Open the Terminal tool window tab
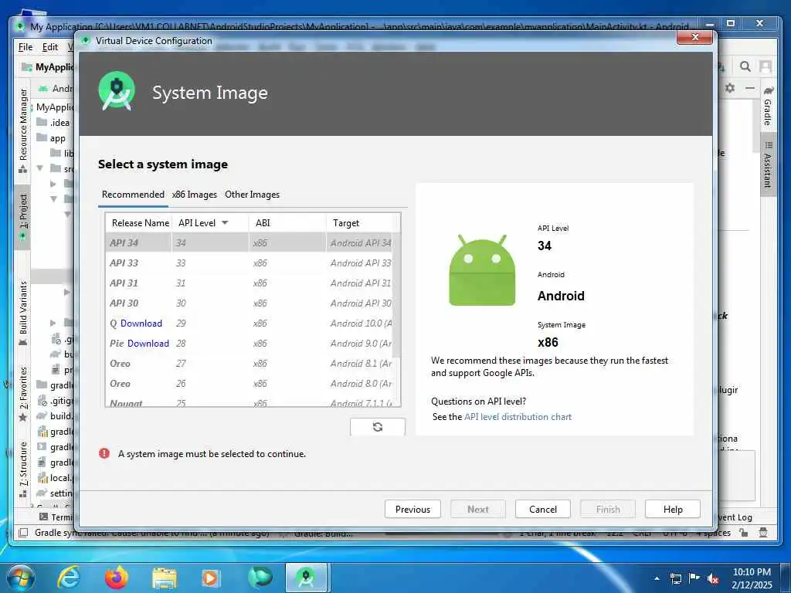Viewport: 791px width, 593px height. click(x=56, y=517)
